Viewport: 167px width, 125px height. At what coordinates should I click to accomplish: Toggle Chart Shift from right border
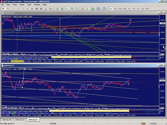[87, 9]
